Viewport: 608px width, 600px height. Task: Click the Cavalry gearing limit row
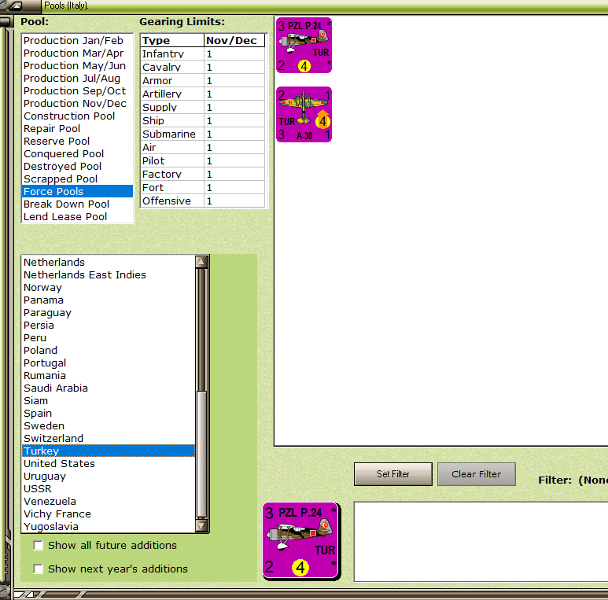[203, 68]
